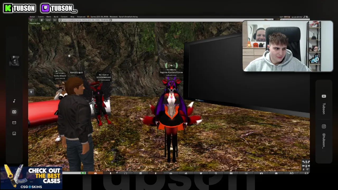This screenshot has width=338, height=190.
Task: Click the CSGO Skins best cases banner
Action: click(x=31, y=177)
